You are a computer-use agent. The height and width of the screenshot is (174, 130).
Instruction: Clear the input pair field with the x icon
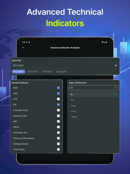(x=116, y=66)
